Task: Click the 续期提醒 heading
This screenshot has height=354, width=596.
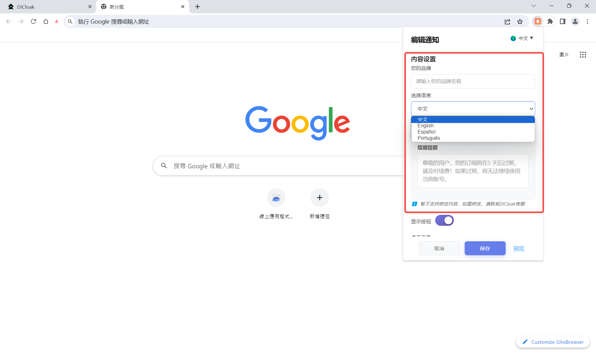Action: (x=427, y=147)
